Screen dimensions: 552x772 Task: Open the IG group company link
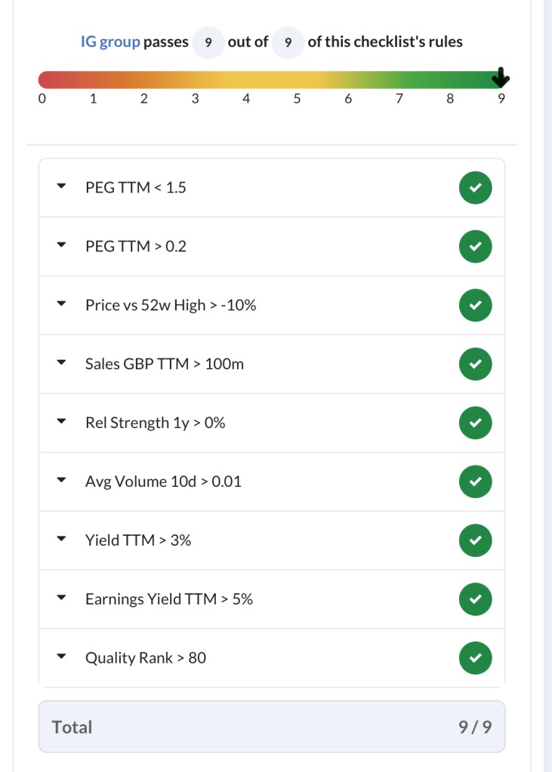tap(110, 42)
